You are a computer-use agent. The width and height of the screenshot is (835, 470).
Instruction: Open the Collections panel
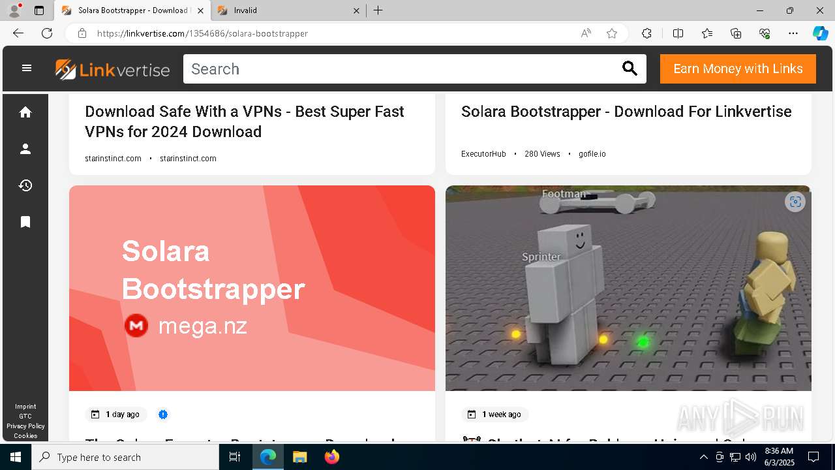[736, 33]
